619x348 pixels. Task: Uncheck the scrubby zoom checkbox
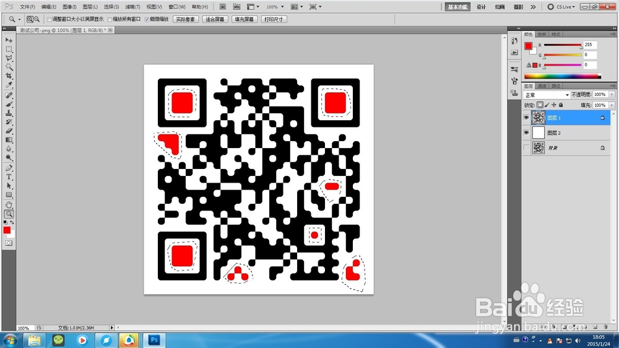(x=147, y=19)
